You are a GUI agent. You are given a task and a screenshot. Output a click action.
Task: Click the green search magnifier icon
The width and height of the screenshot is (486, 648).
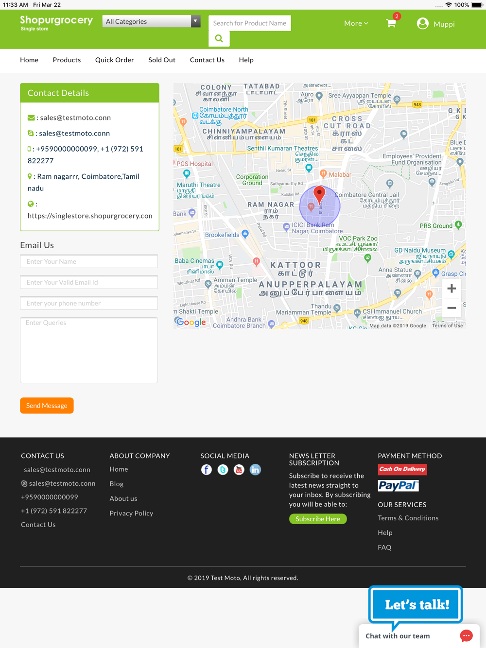click(x=219, y=39)
